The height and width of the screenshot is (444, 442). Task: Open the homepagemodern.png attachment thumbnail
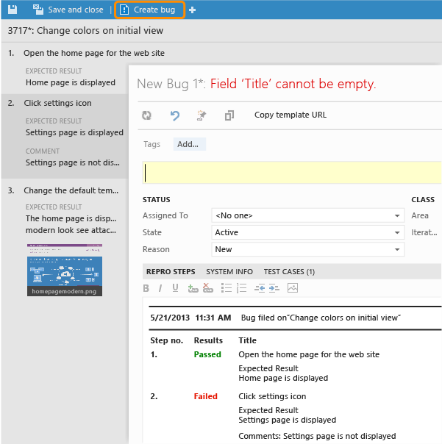pyautogui.click(x=65, y=269)
